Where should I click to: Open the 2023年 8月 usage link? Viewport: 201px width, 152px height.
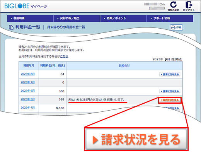27,74
